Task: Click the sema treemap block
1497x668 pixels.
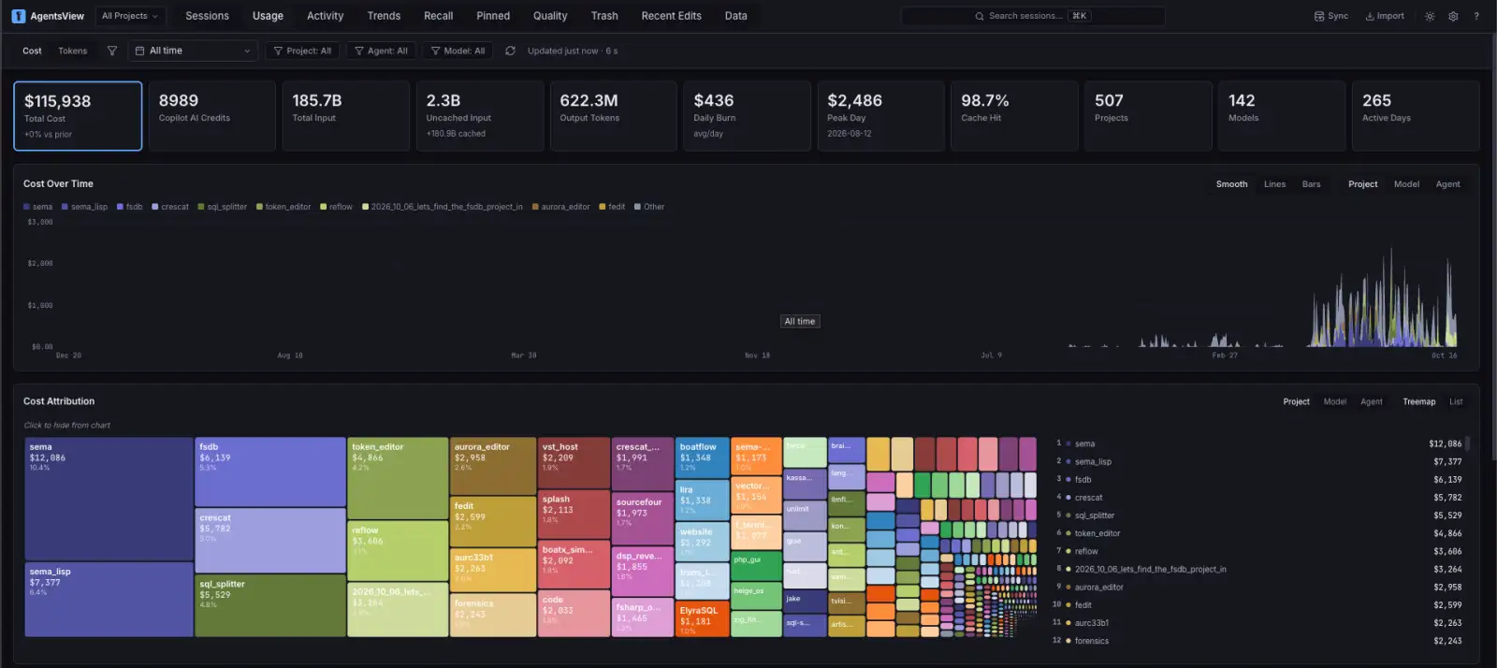Action: [x=109, y=499]
